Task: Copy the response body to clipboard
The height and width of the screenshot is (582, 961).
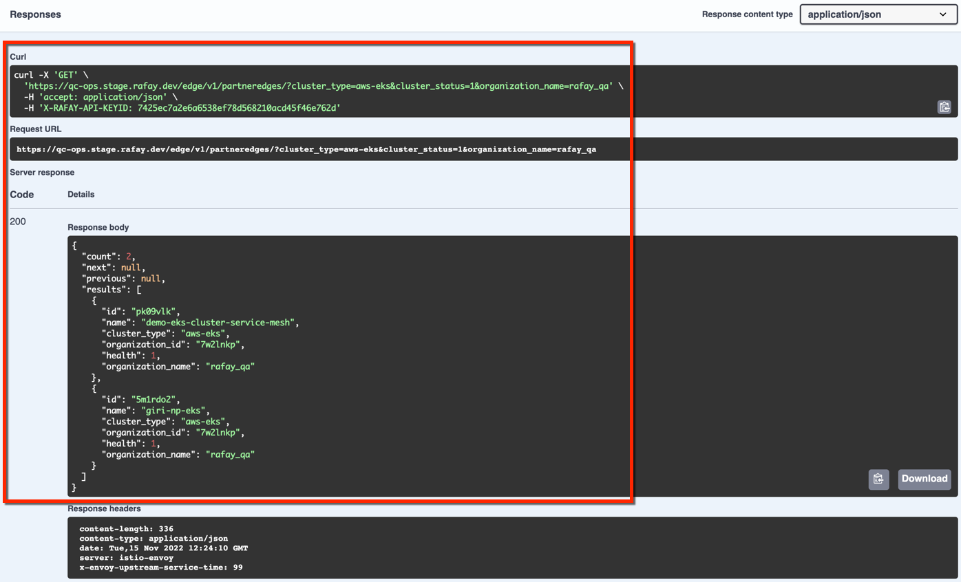Action: pos(878,479)
